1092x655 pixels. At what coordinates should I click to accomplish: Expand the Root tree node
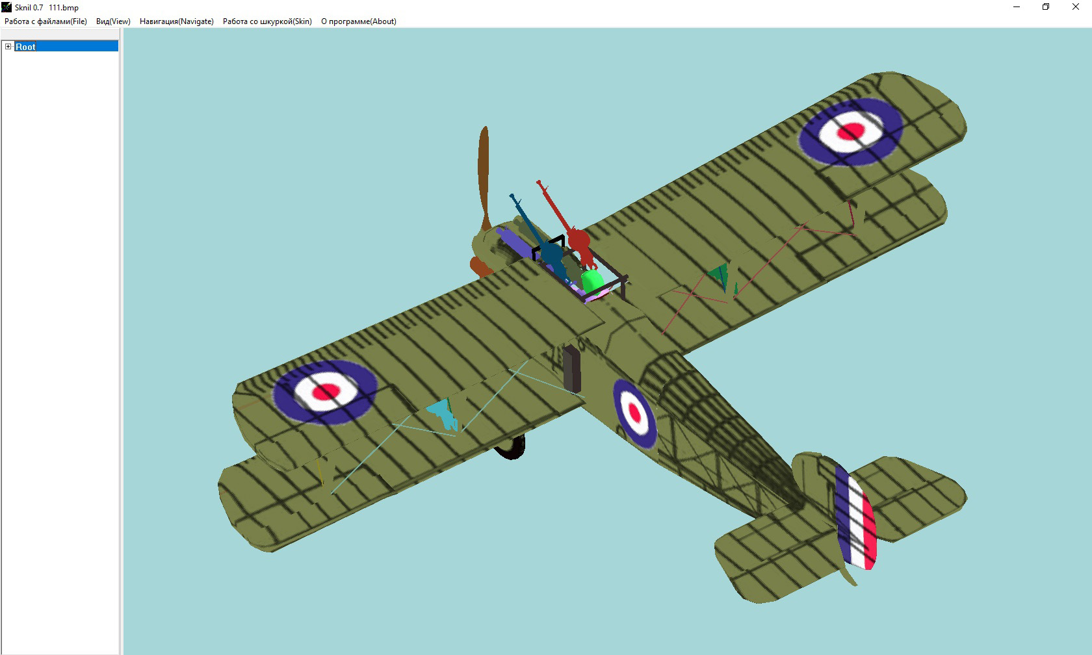click(8, 47)
